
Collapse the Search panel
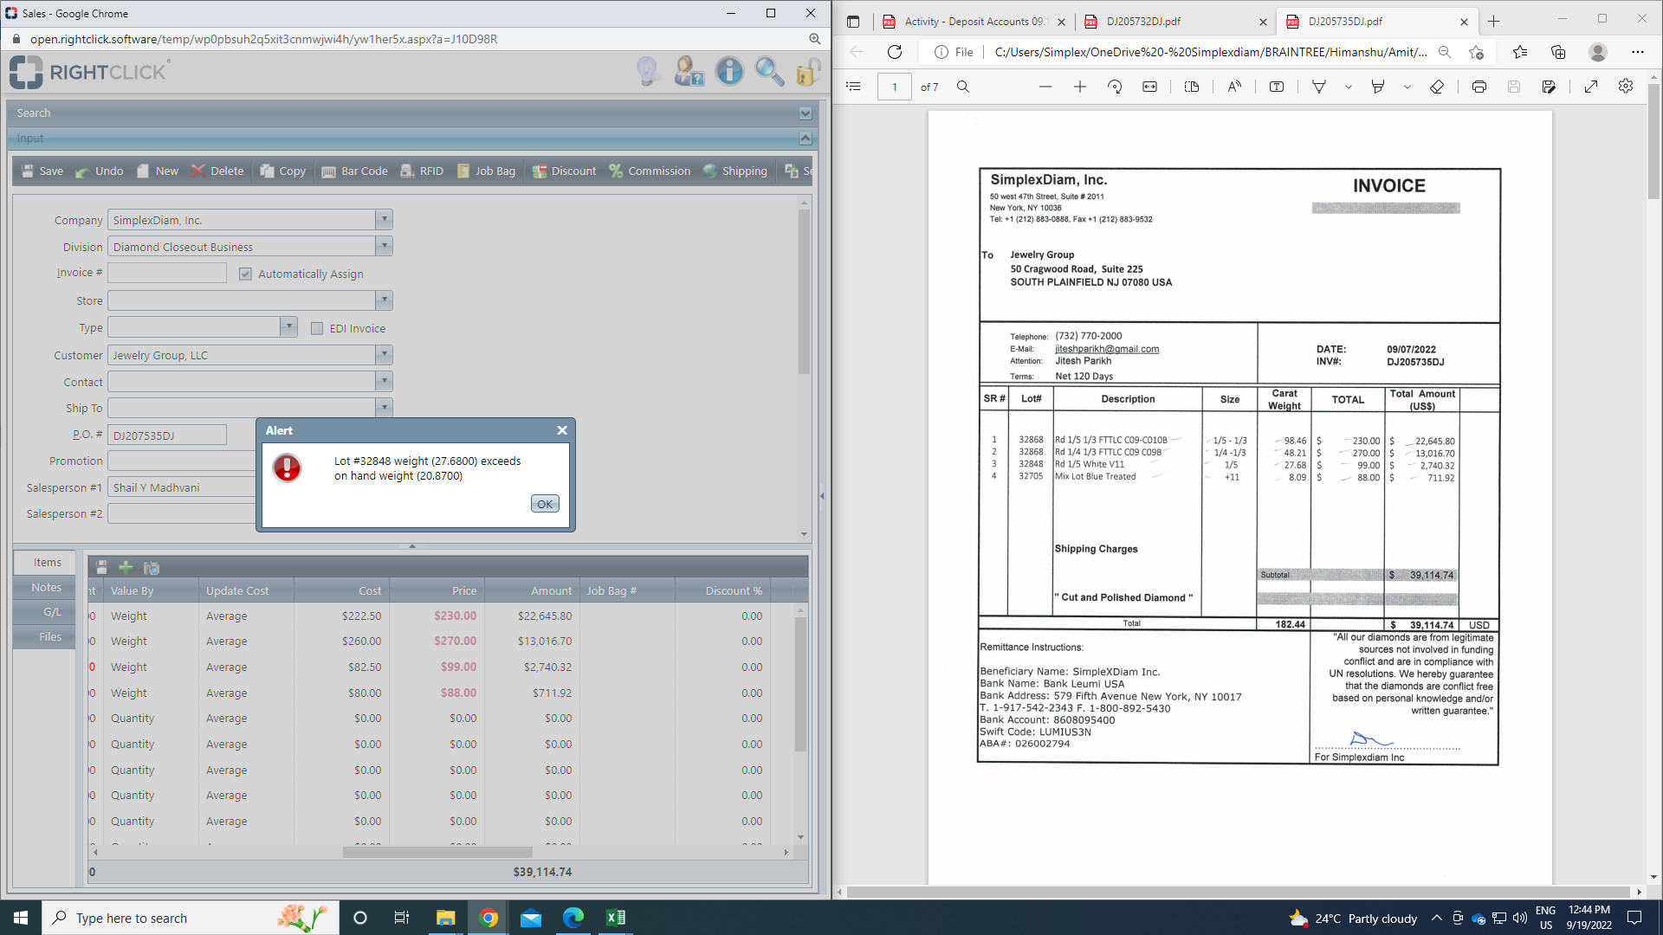805,113
